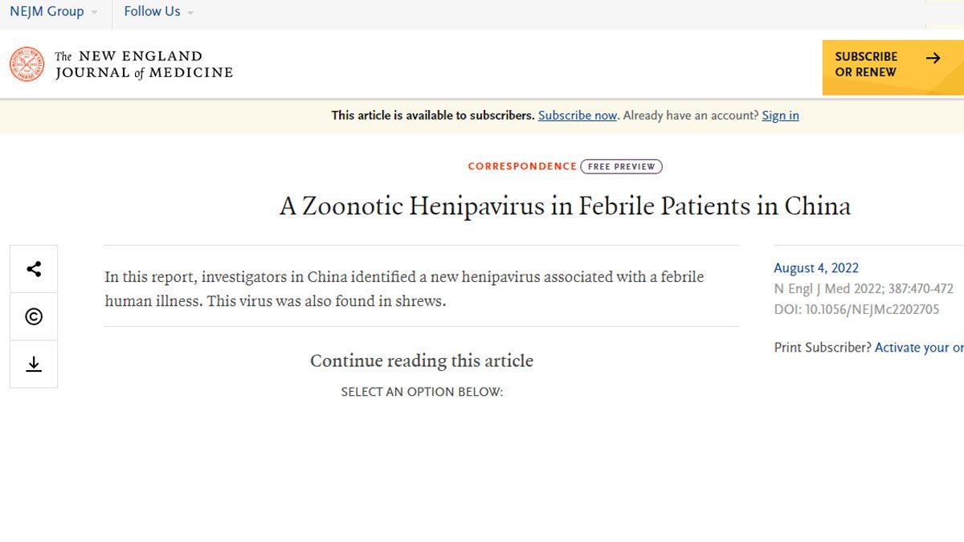Open the Follow Us menu
Image resolution: width=964 pixels, height=542 pixels.
coord(158,12)
